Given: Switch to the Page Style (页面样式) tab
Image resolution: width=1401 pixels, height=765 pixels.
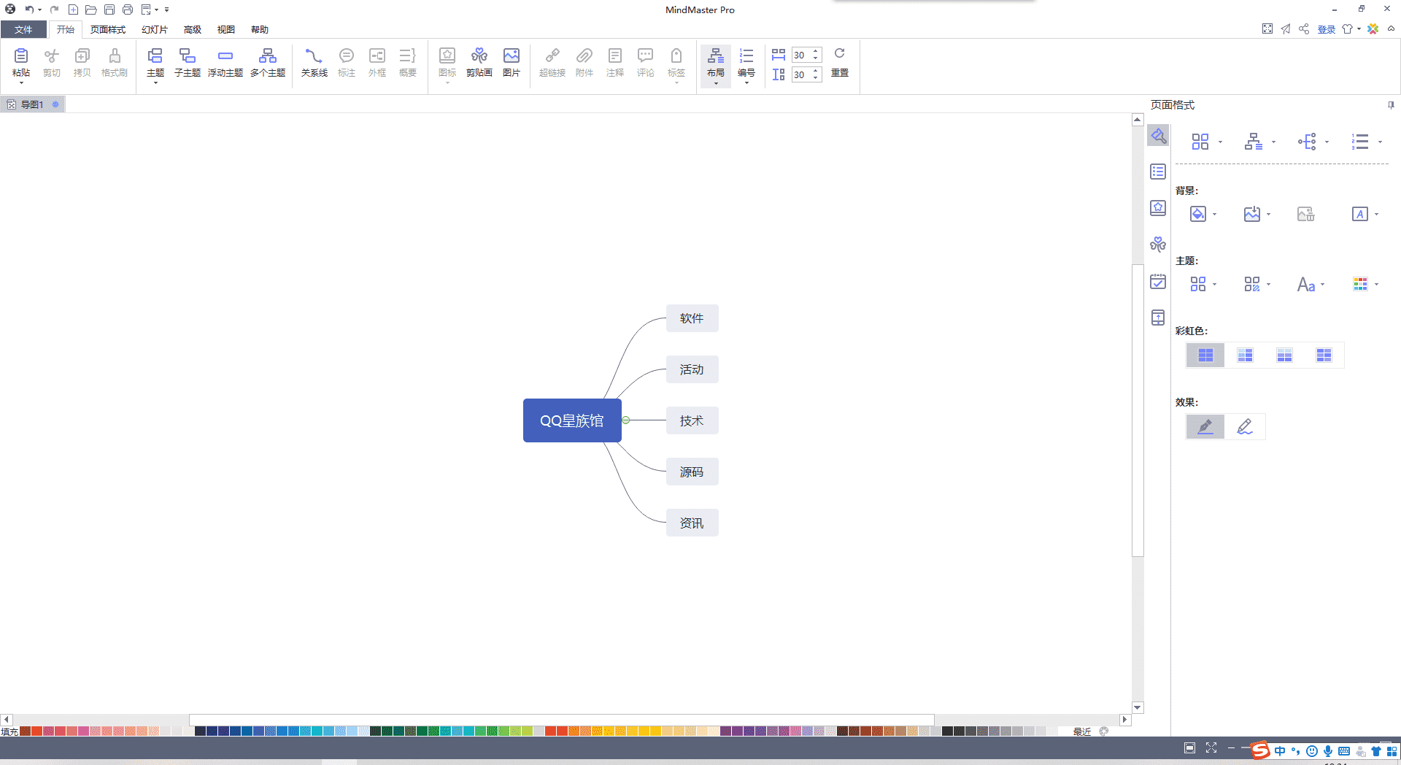Looking at the screenshot, I should pos(108,30).
